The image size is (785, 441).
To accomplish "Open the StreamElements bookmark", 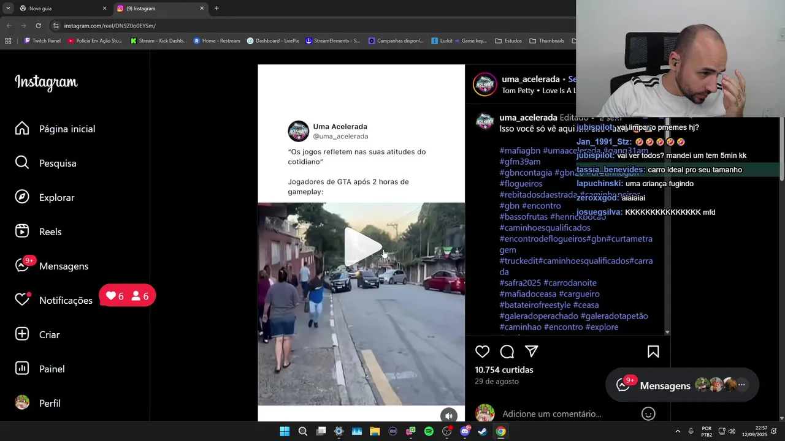I will (x=332, y=41).
